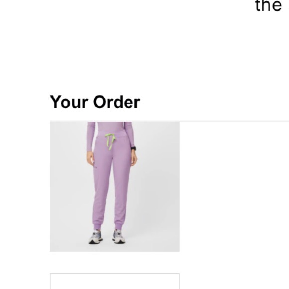The image size is (289, 289).
Task: Click the "Your Order" heading
Action: tap(95, 102)
